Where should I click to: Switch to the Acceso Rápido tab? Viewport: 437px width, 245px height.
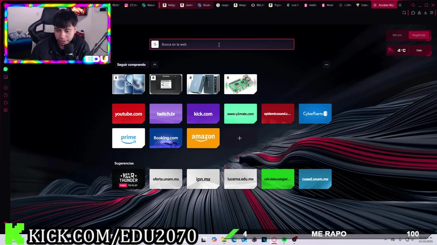(384, 5)
